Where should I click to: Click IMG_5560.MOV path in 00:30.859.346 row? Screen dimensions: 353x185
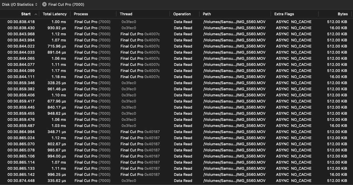(234, 83)
